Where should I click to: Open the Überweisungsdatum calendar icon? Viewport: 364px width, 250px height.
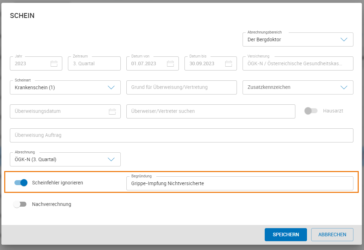pos(112,111)
